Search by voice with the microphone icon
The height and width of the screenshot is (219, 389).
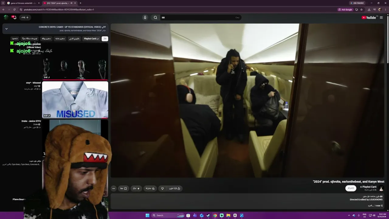(145, 18)
